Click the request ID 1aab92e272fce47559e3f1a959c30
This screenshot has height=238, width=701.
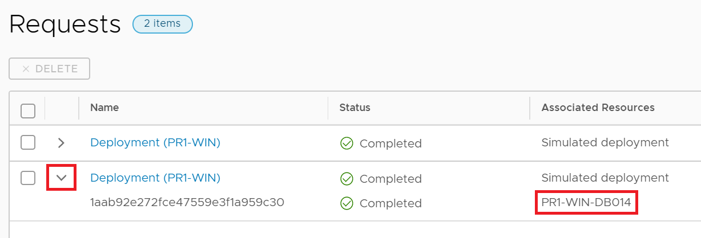coord(187,203)
